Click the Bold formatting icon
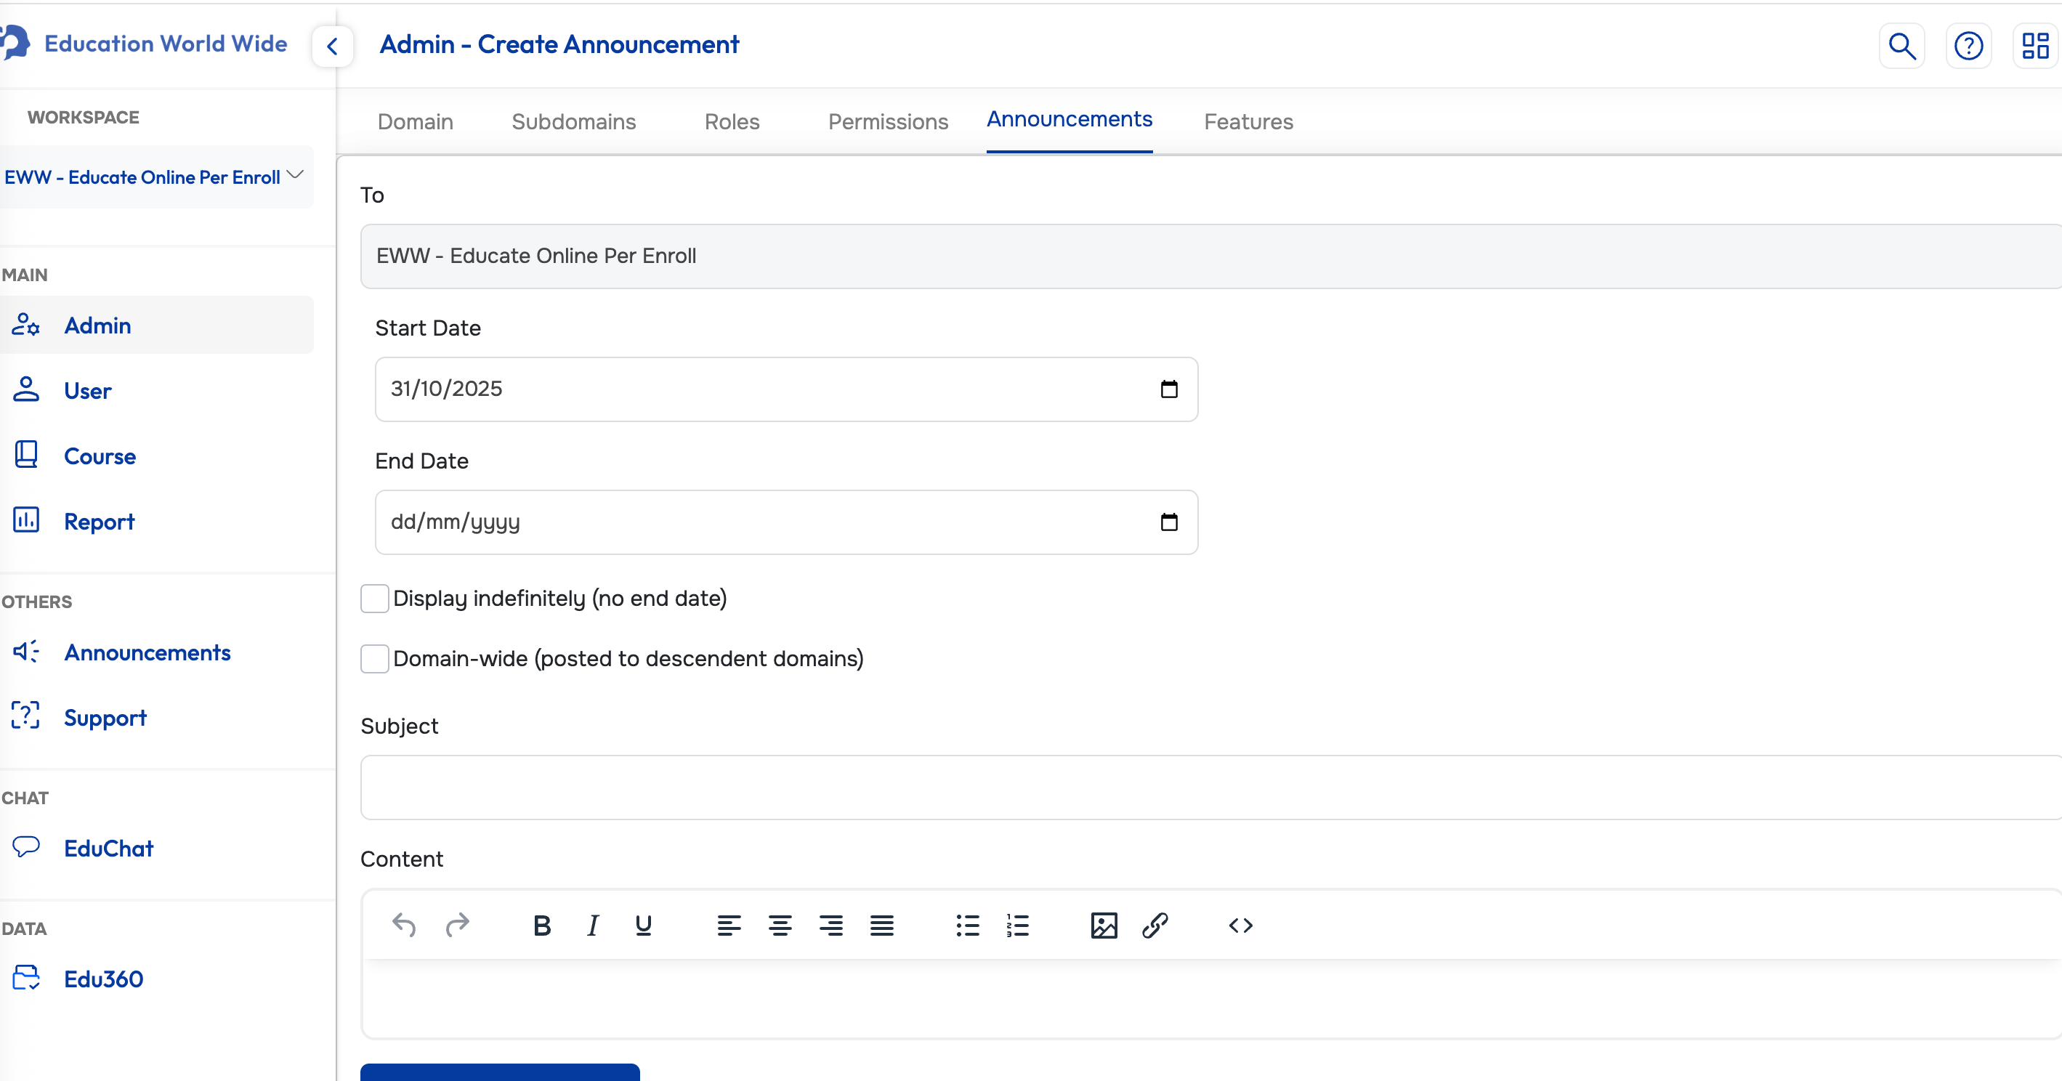The height and width of the screenshot is (1081, 2062). pos(542,926)
